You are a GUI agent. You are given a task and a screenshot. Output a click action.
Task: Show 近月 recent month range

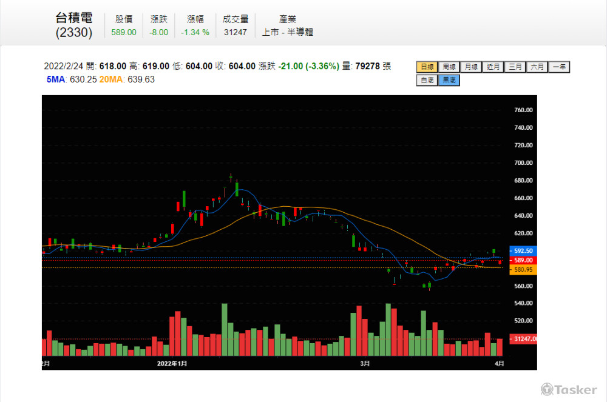pos(493,67)
